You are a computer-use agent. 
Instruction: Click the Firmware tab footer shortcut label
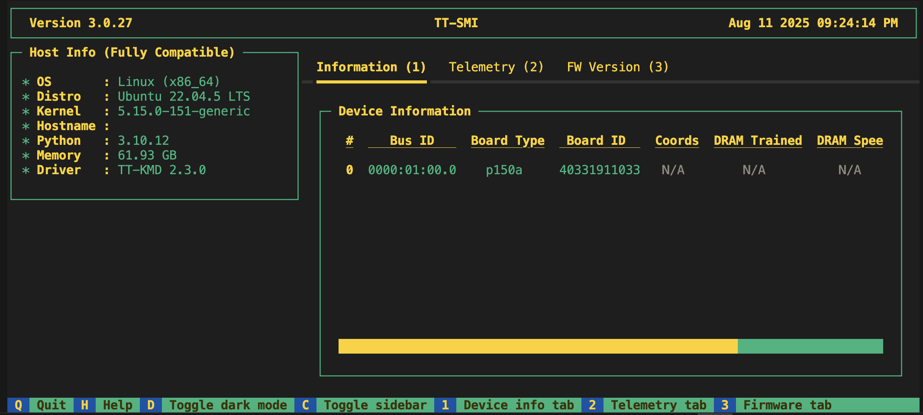[x=787, y=405]
